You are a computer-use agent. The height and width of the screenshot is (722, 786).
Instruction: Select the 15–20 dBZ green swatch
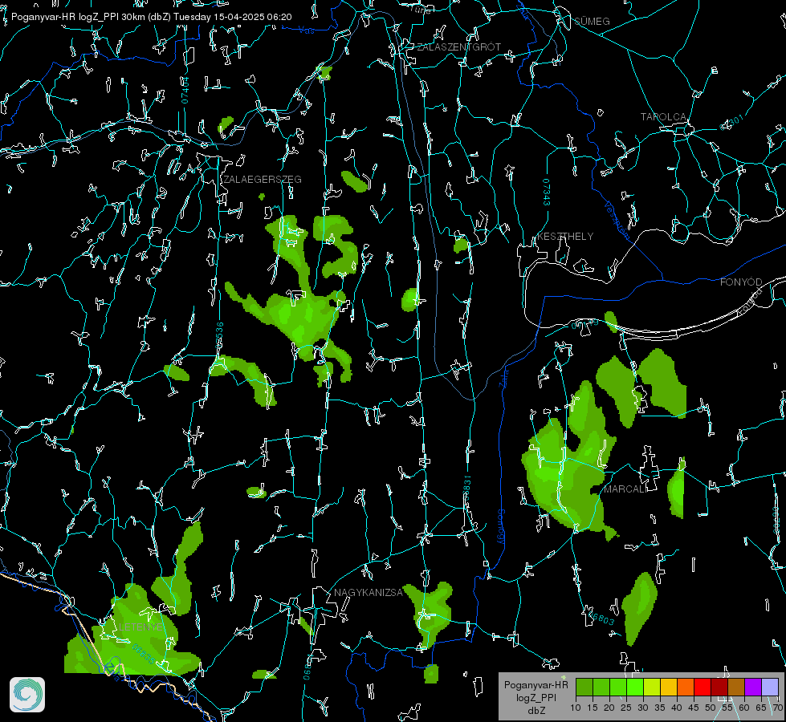pyautogui.click(x=601, y=687)
